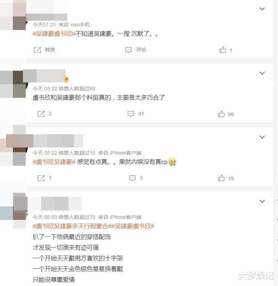Click the iPhone客户端 source link on 05:03 post

click(x=126, y=217)
